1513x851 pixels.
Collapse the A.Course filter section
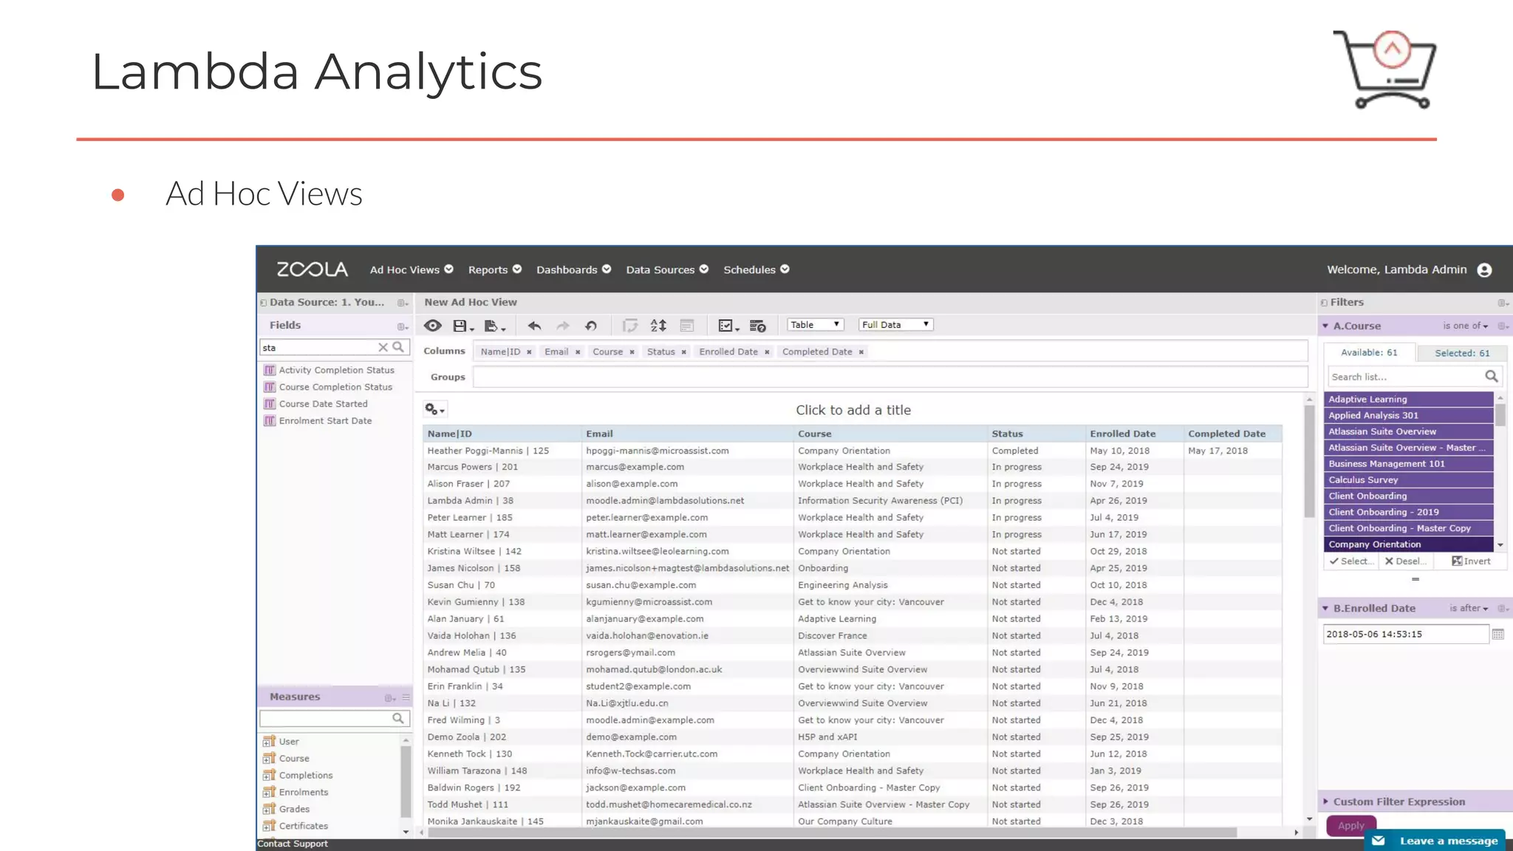1325,326
